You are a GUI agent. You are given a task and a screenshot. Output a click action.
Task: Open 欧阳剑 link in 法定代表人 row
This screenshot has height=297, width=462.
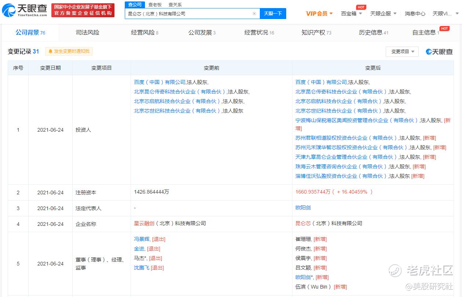point(303,208)
